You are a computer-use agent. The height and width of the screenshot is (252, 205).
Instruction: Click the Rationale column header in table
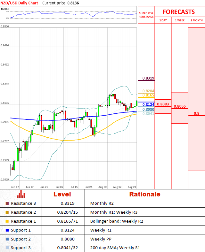144,194
